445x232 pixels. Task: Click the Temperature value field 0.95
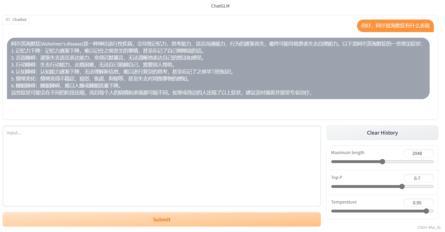coord(418,203)
